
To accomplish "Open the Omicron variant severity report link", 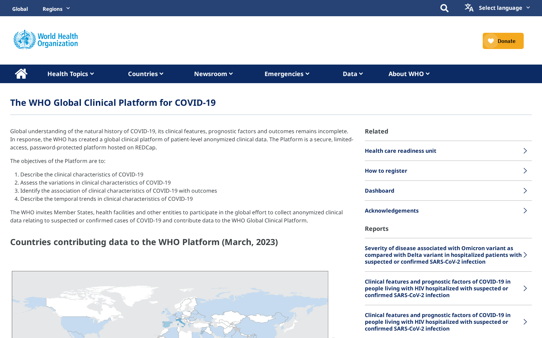I will [x=443, y=255].
